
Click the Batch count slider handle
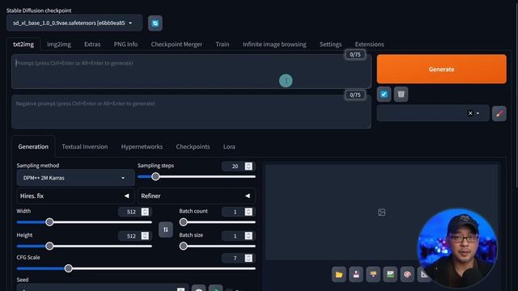[x=184, y=222]
